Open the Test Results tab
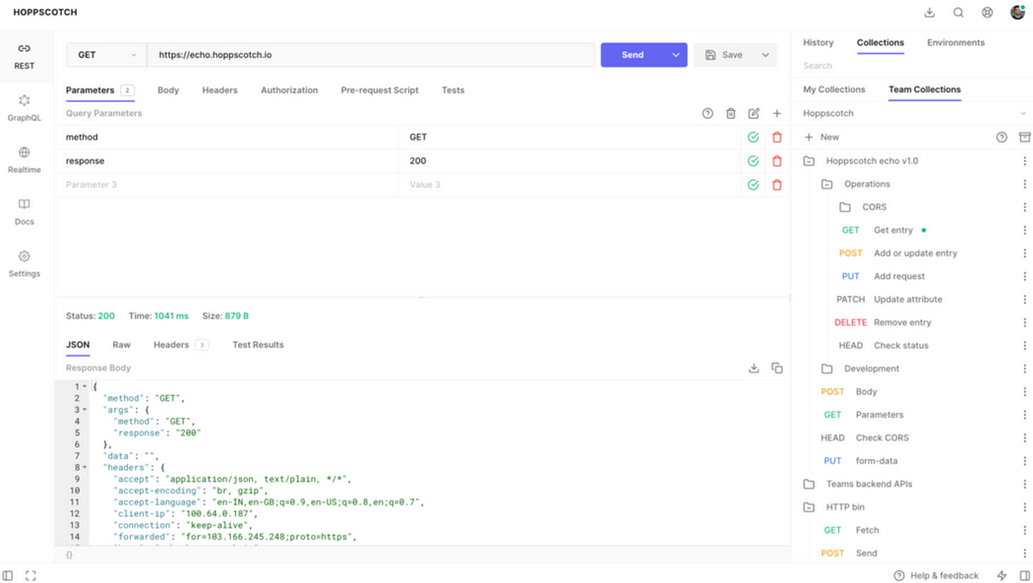 258,345
